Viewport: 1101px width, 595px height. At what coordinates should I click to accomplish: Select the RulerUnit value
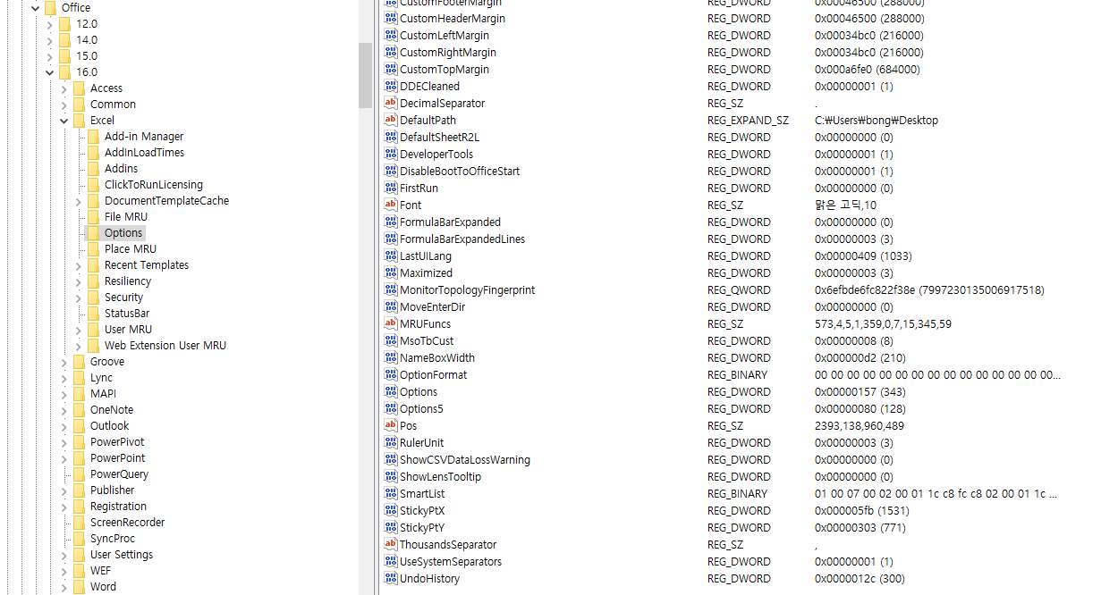(421, 443)
